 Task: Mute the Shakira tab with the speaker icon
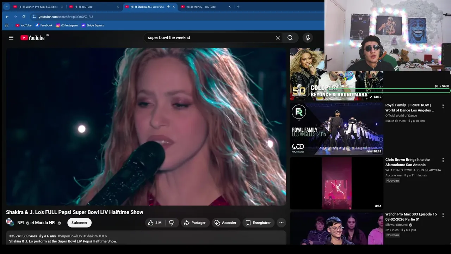pyautogui.click(x=168, y=7)
